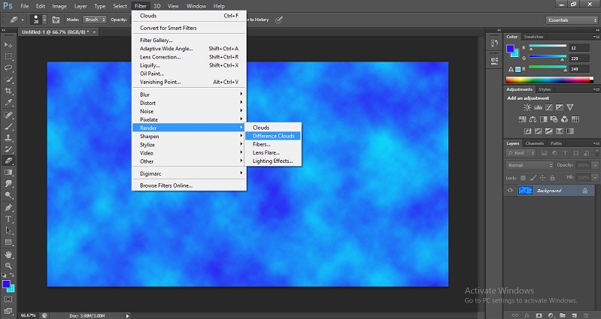Viewport: 601px width, 319px height.
Task: Select the Smudge tool
Action: pyautogui.click(x=8, y=184)
